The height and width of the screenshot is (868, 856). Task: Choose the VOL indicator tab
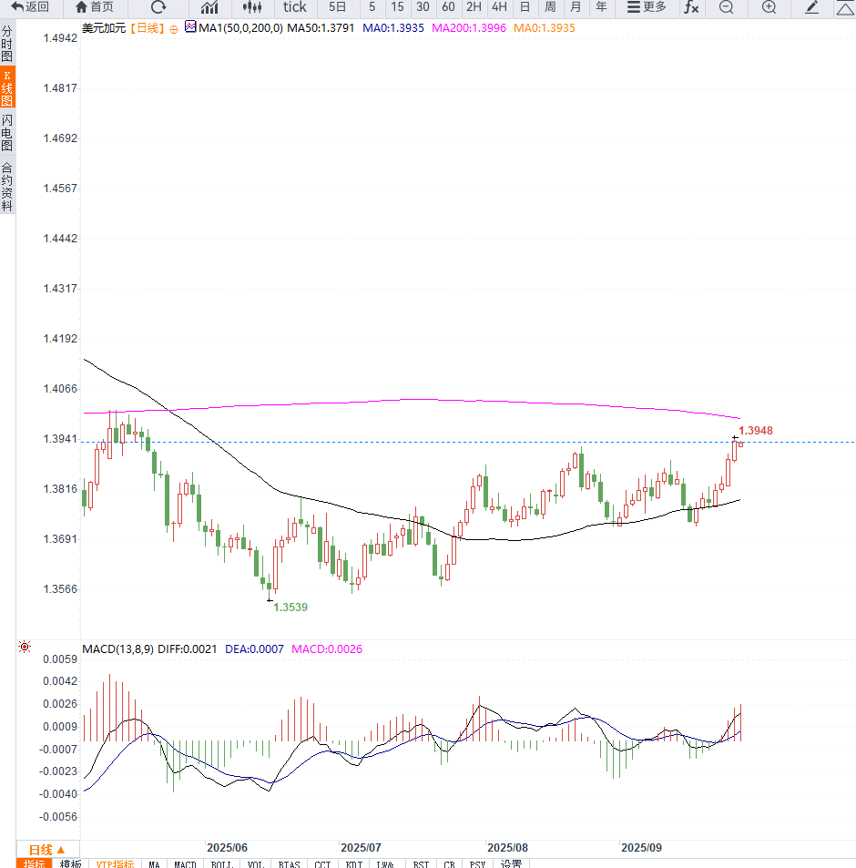tap(256, 863)
